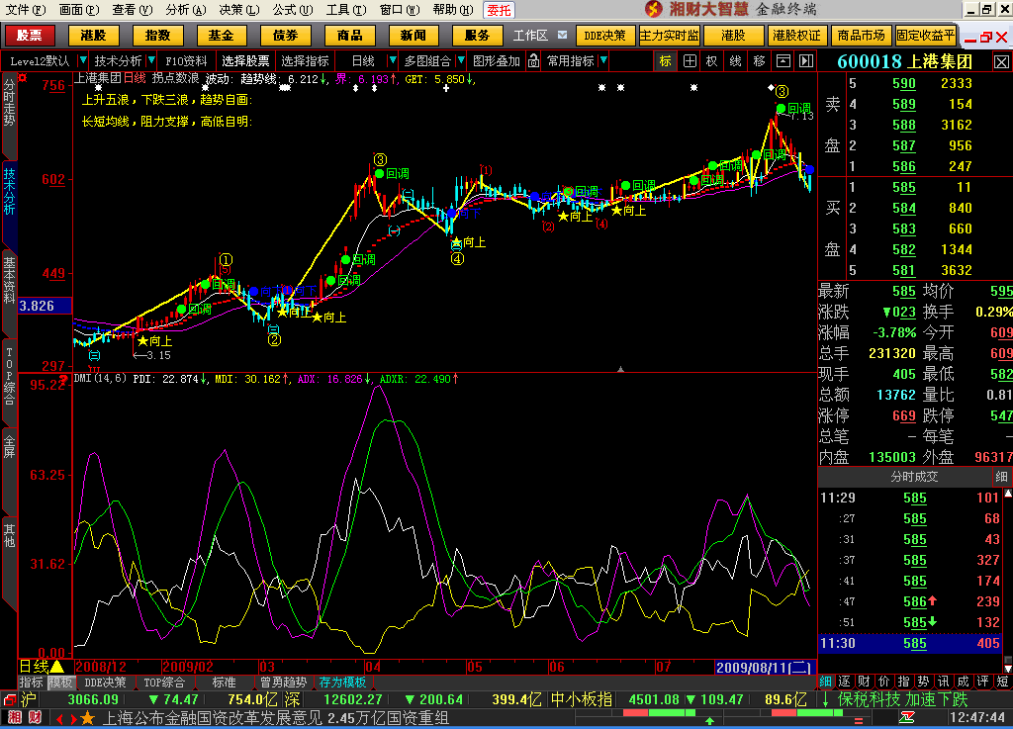Click the 成 transactions tab icon
1013x729 pixels.
(964, 682)
